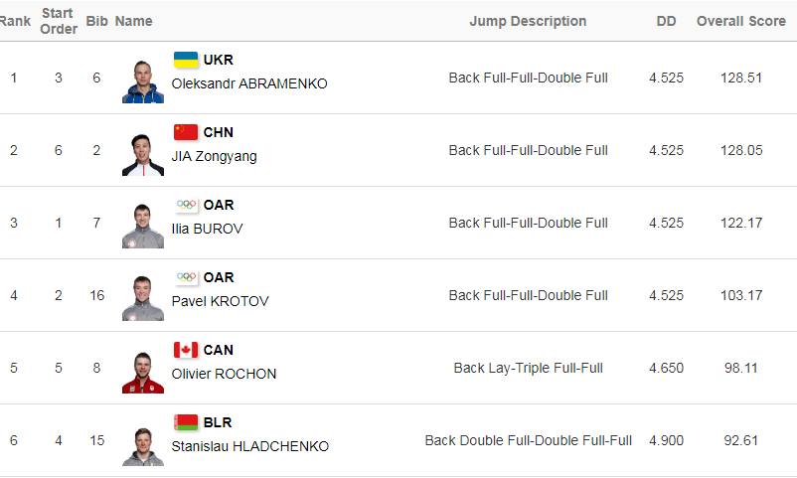
Task: Click the 128.51 overall score cell
Action: pos(741,78)
